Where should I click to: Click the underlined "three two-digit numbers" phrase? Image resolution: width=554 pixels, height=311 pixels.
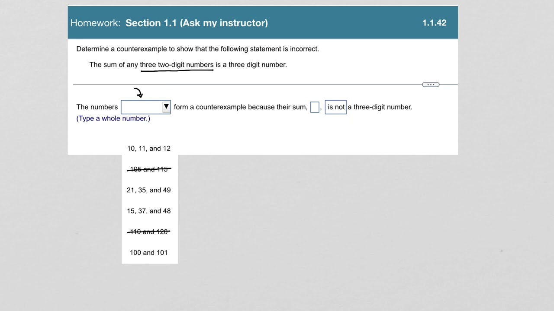point(177,65)
